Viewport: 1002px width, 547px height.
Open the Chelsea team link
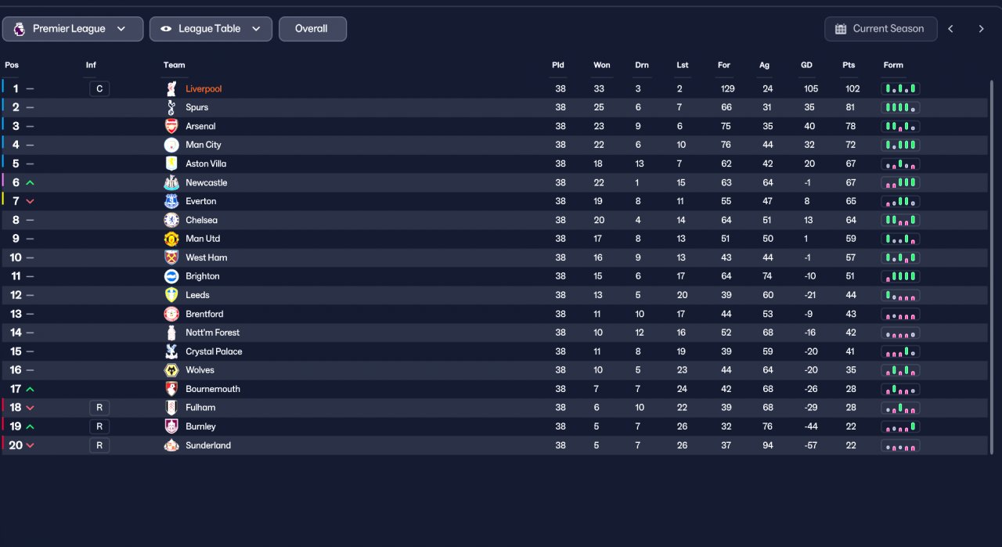(x=201, y=220)
